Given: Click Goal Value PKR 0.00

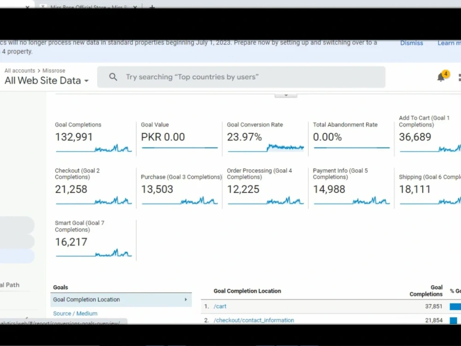Looking at the screenshot, I should pos(163,137).
